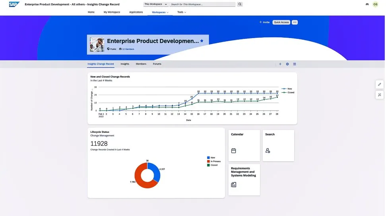Image resolution: width=386 pixels, height=216 pixels.
Task: Switch to the Forums tab
Action: (157, 64)
